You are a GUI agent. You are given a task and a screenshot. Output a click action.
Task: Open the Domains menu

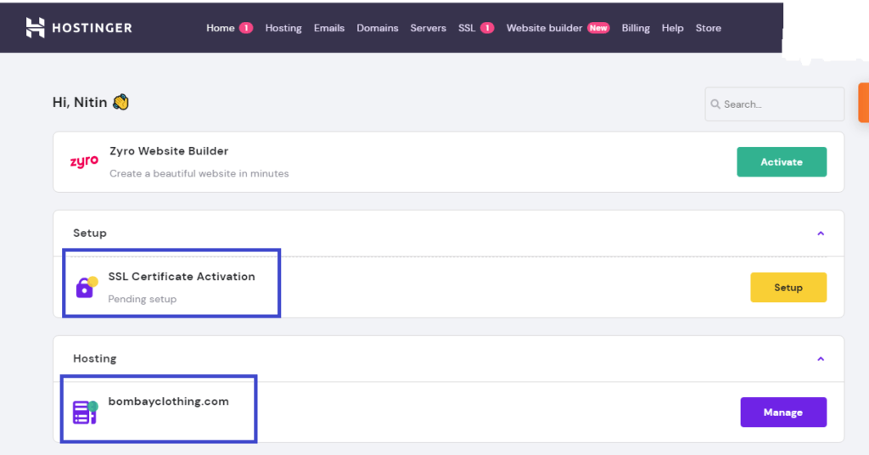[x=378, y=28]
